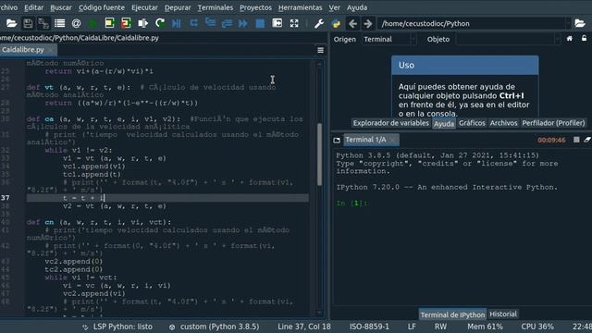The image size is (592, 333).
Task: Interrupt the kernel with the stop square
Action: [x=576, y=140]
